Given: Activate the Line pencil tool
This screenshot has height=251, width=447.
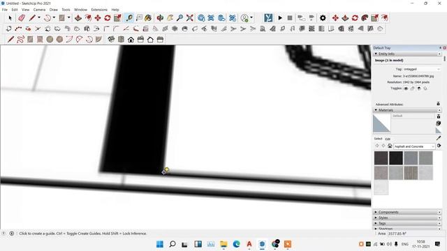Looking at the screenshot, I should tap(32, 18).
